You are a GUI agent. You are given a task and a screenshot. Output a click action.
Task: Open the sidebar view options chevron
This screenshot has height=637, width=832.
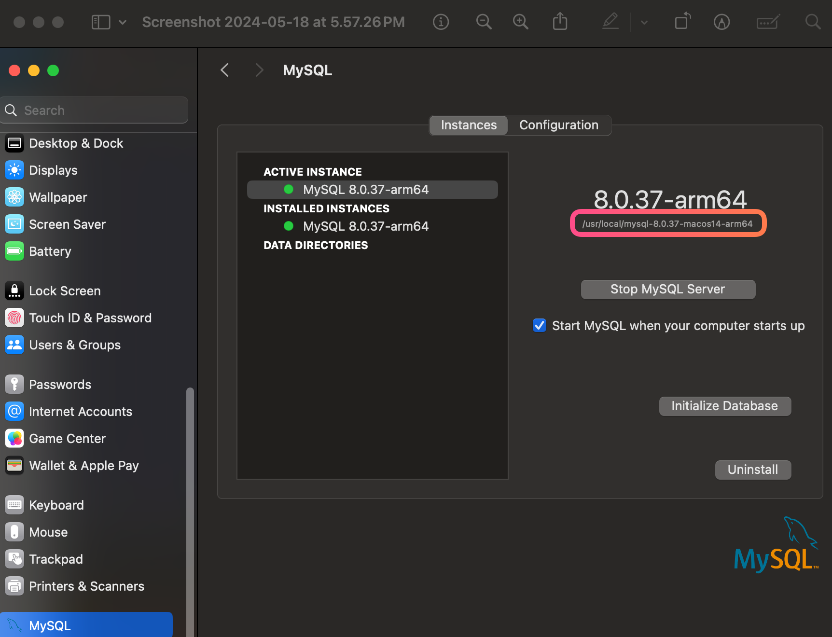coord(123,22)
